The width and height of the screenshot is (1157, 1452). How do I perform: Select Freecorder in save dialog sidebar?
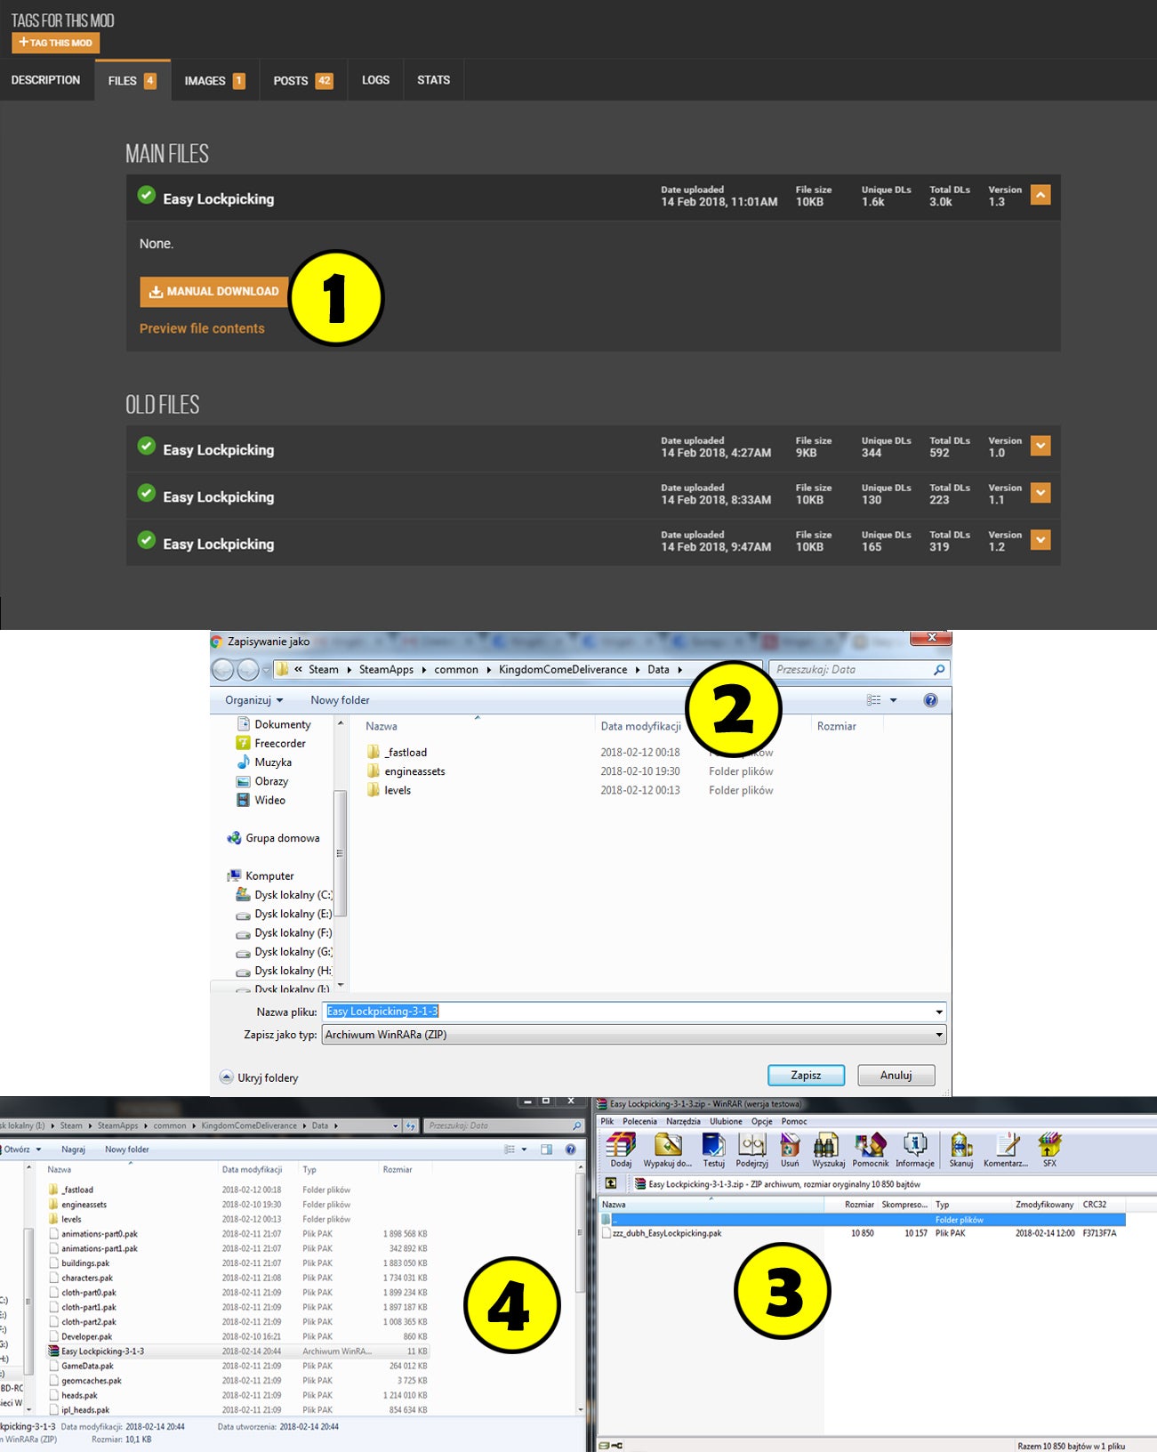(271, 743)
